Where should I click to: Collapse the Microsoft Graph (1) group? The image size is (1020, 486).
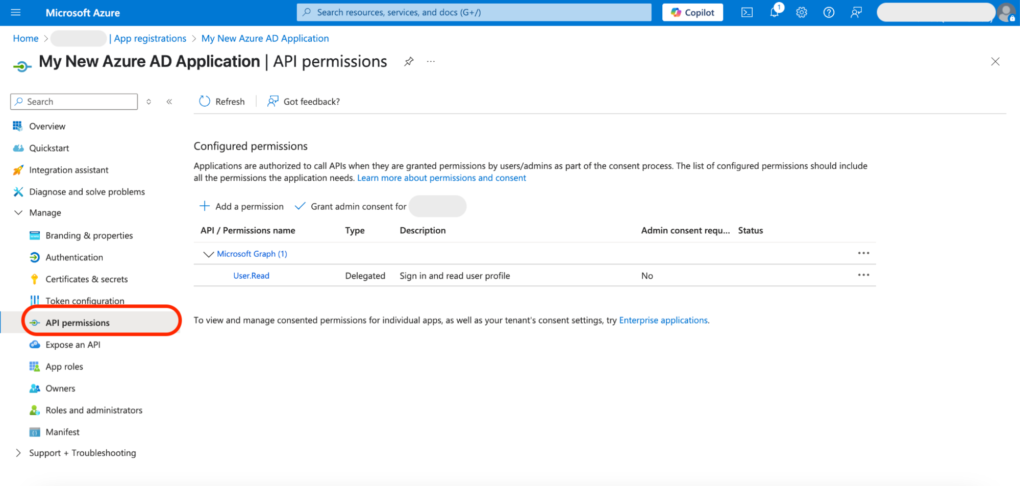[x=208, y=254]
